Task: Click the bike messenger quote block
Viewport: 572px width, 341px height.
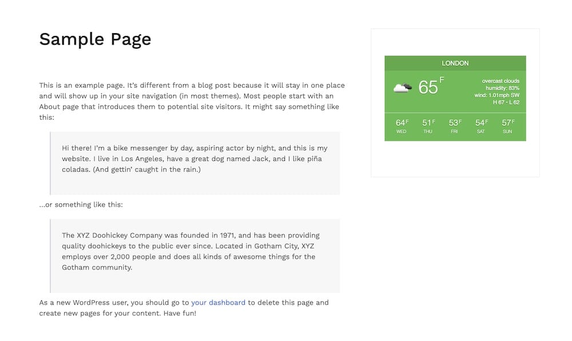Action: pyautogui.click(x=195, y=163)
